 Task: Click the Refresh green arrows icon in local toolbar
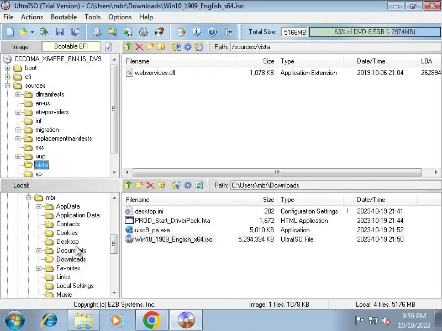tap(199, 185)
